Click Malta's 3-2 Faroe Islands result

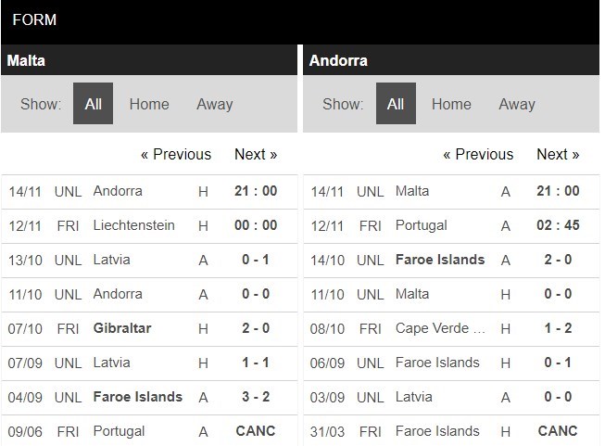coord(255,397)
